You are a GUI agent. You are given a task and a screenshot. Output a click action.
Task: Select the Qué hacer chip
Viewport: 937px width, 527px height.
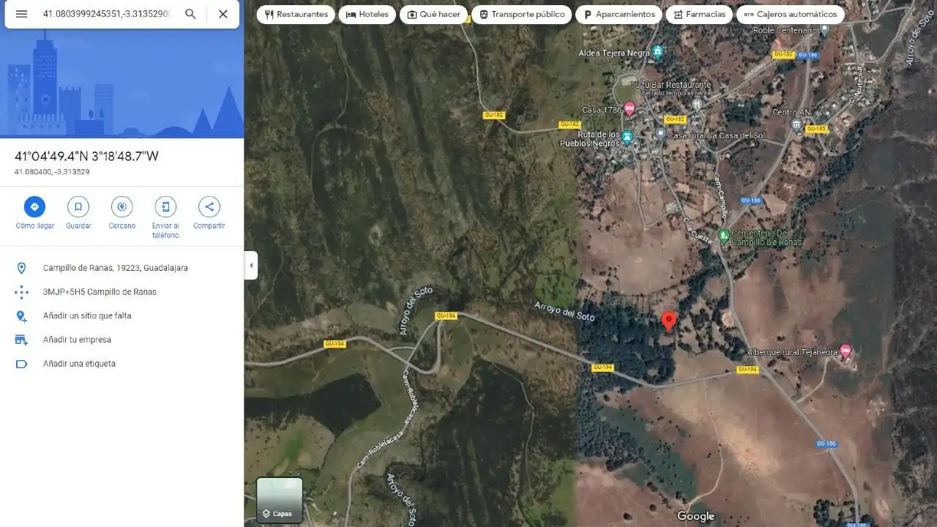coord(433,15)
